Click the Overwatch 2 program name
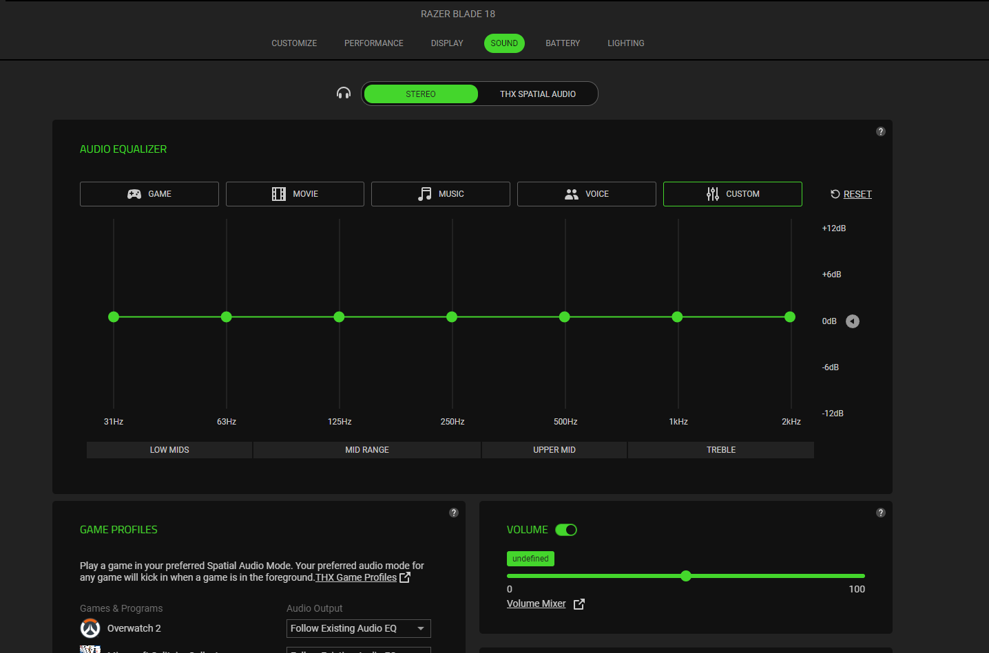Viewport: 989px width, 653px height. (x=134, y=628)
